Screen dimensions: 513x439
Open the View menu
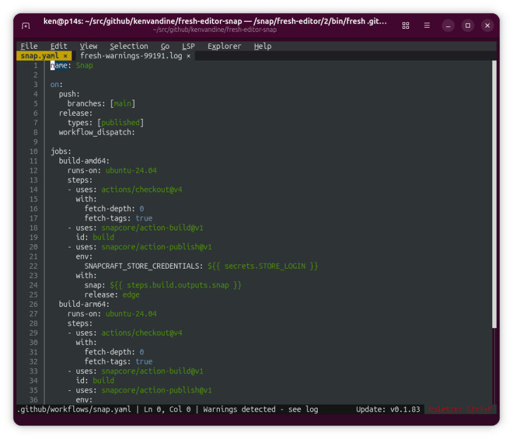pyautogui.click(x=89, y=46)
